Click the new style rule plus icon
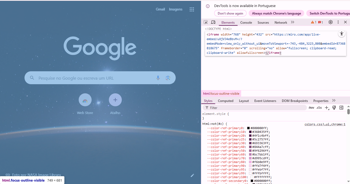This screenshot has height=184, width=350. [x=327, y=108]
